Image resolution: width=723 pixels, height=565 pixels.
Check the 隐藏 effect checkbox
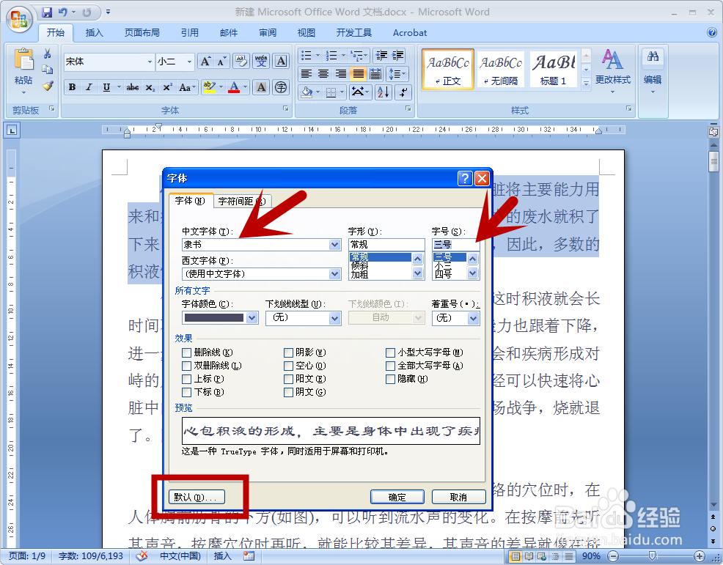(391, 379)
